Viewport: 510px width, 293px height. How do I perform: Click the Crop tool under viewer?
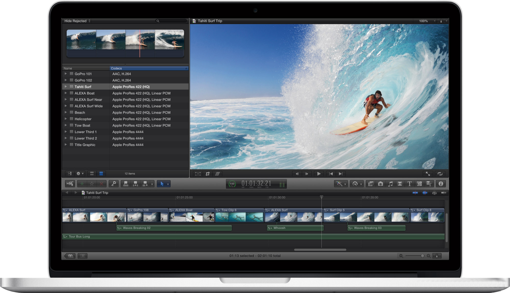(x=208, y=174)
